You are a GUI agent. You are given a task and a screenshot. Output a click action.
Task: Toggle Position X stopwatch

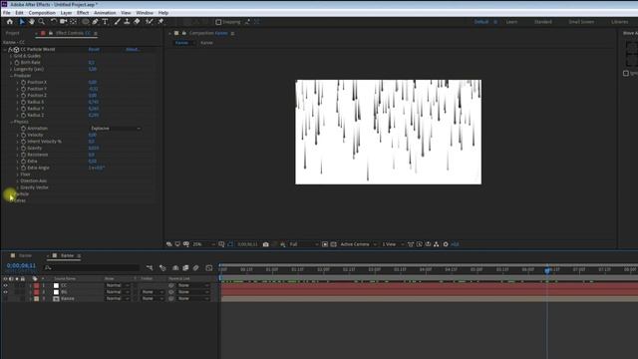[x=23, y=82]
